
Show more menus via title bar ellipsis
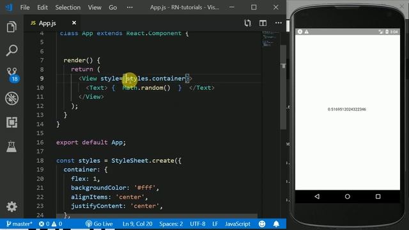click(x=130, y=7)
